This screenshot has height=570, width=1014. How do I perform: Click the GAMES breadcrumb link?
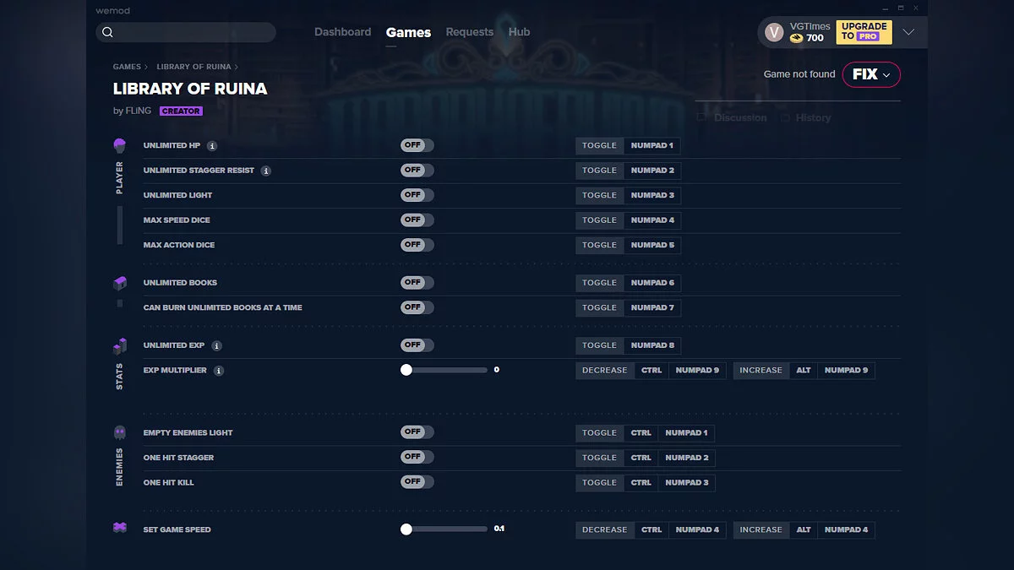coord(127,67)
